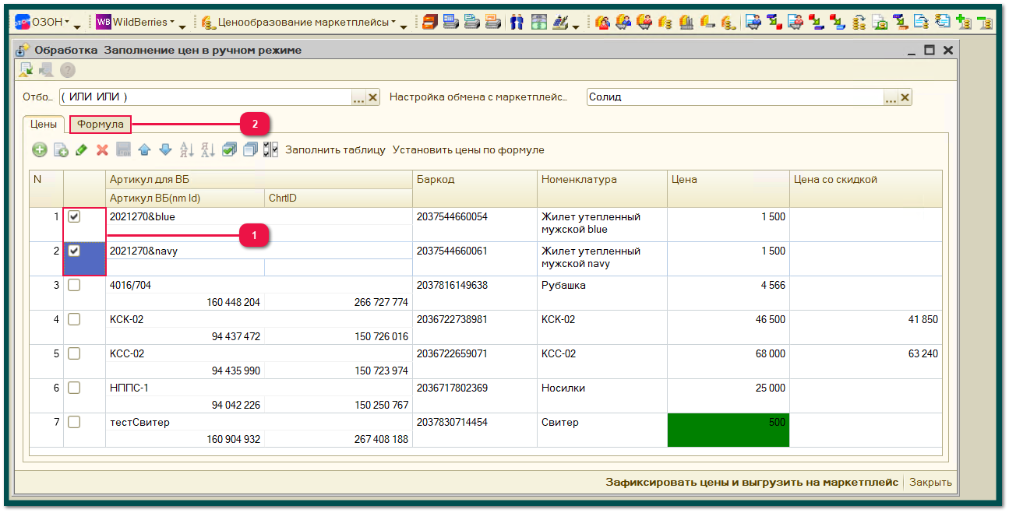This screenshot has width=1009, height=513.
Task: Switch to the Формула tab
Action: [101, 124]
